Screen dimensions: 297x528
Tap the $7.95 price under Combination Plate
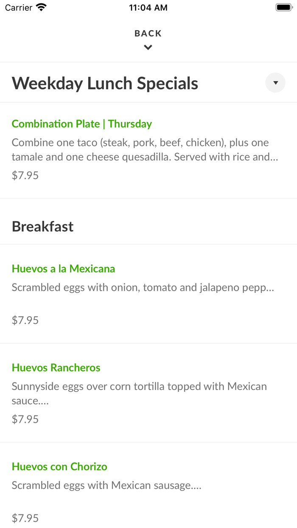coord(25,175)
